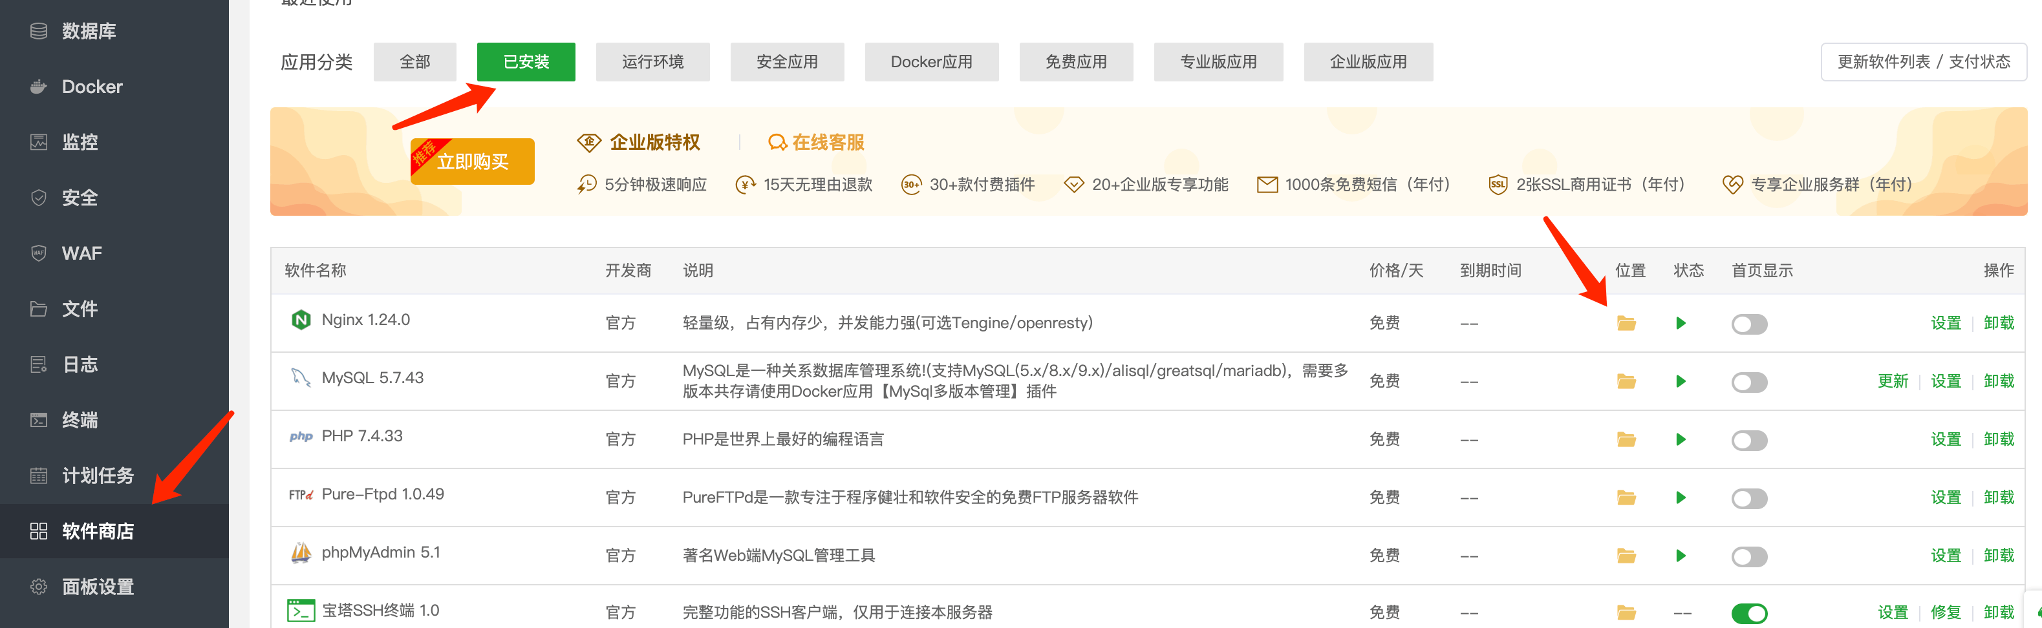Open 宝塔SSH终端 folder location icon

(1626, 612)
